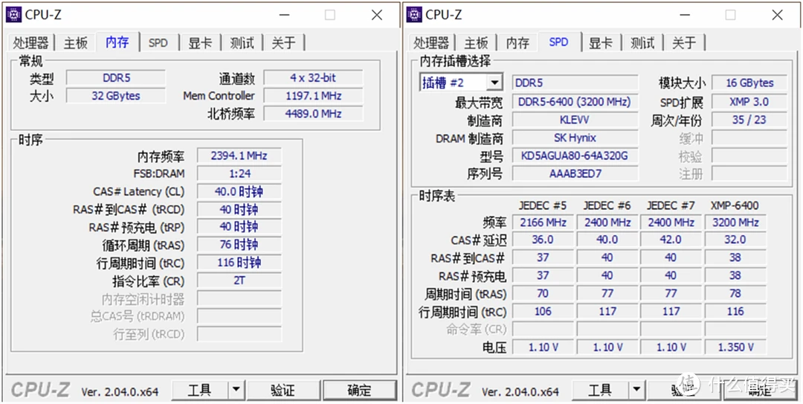Open the 关于 tab in left CPU-Z window
The image size is (803, 404).
(284, 42)
